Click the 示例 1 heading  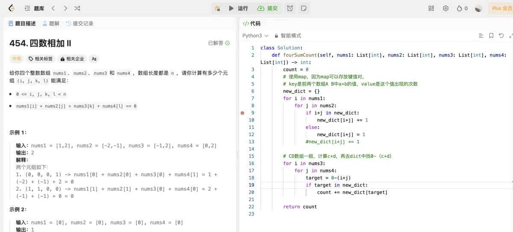pyautogui.click(x=18, y=133)
